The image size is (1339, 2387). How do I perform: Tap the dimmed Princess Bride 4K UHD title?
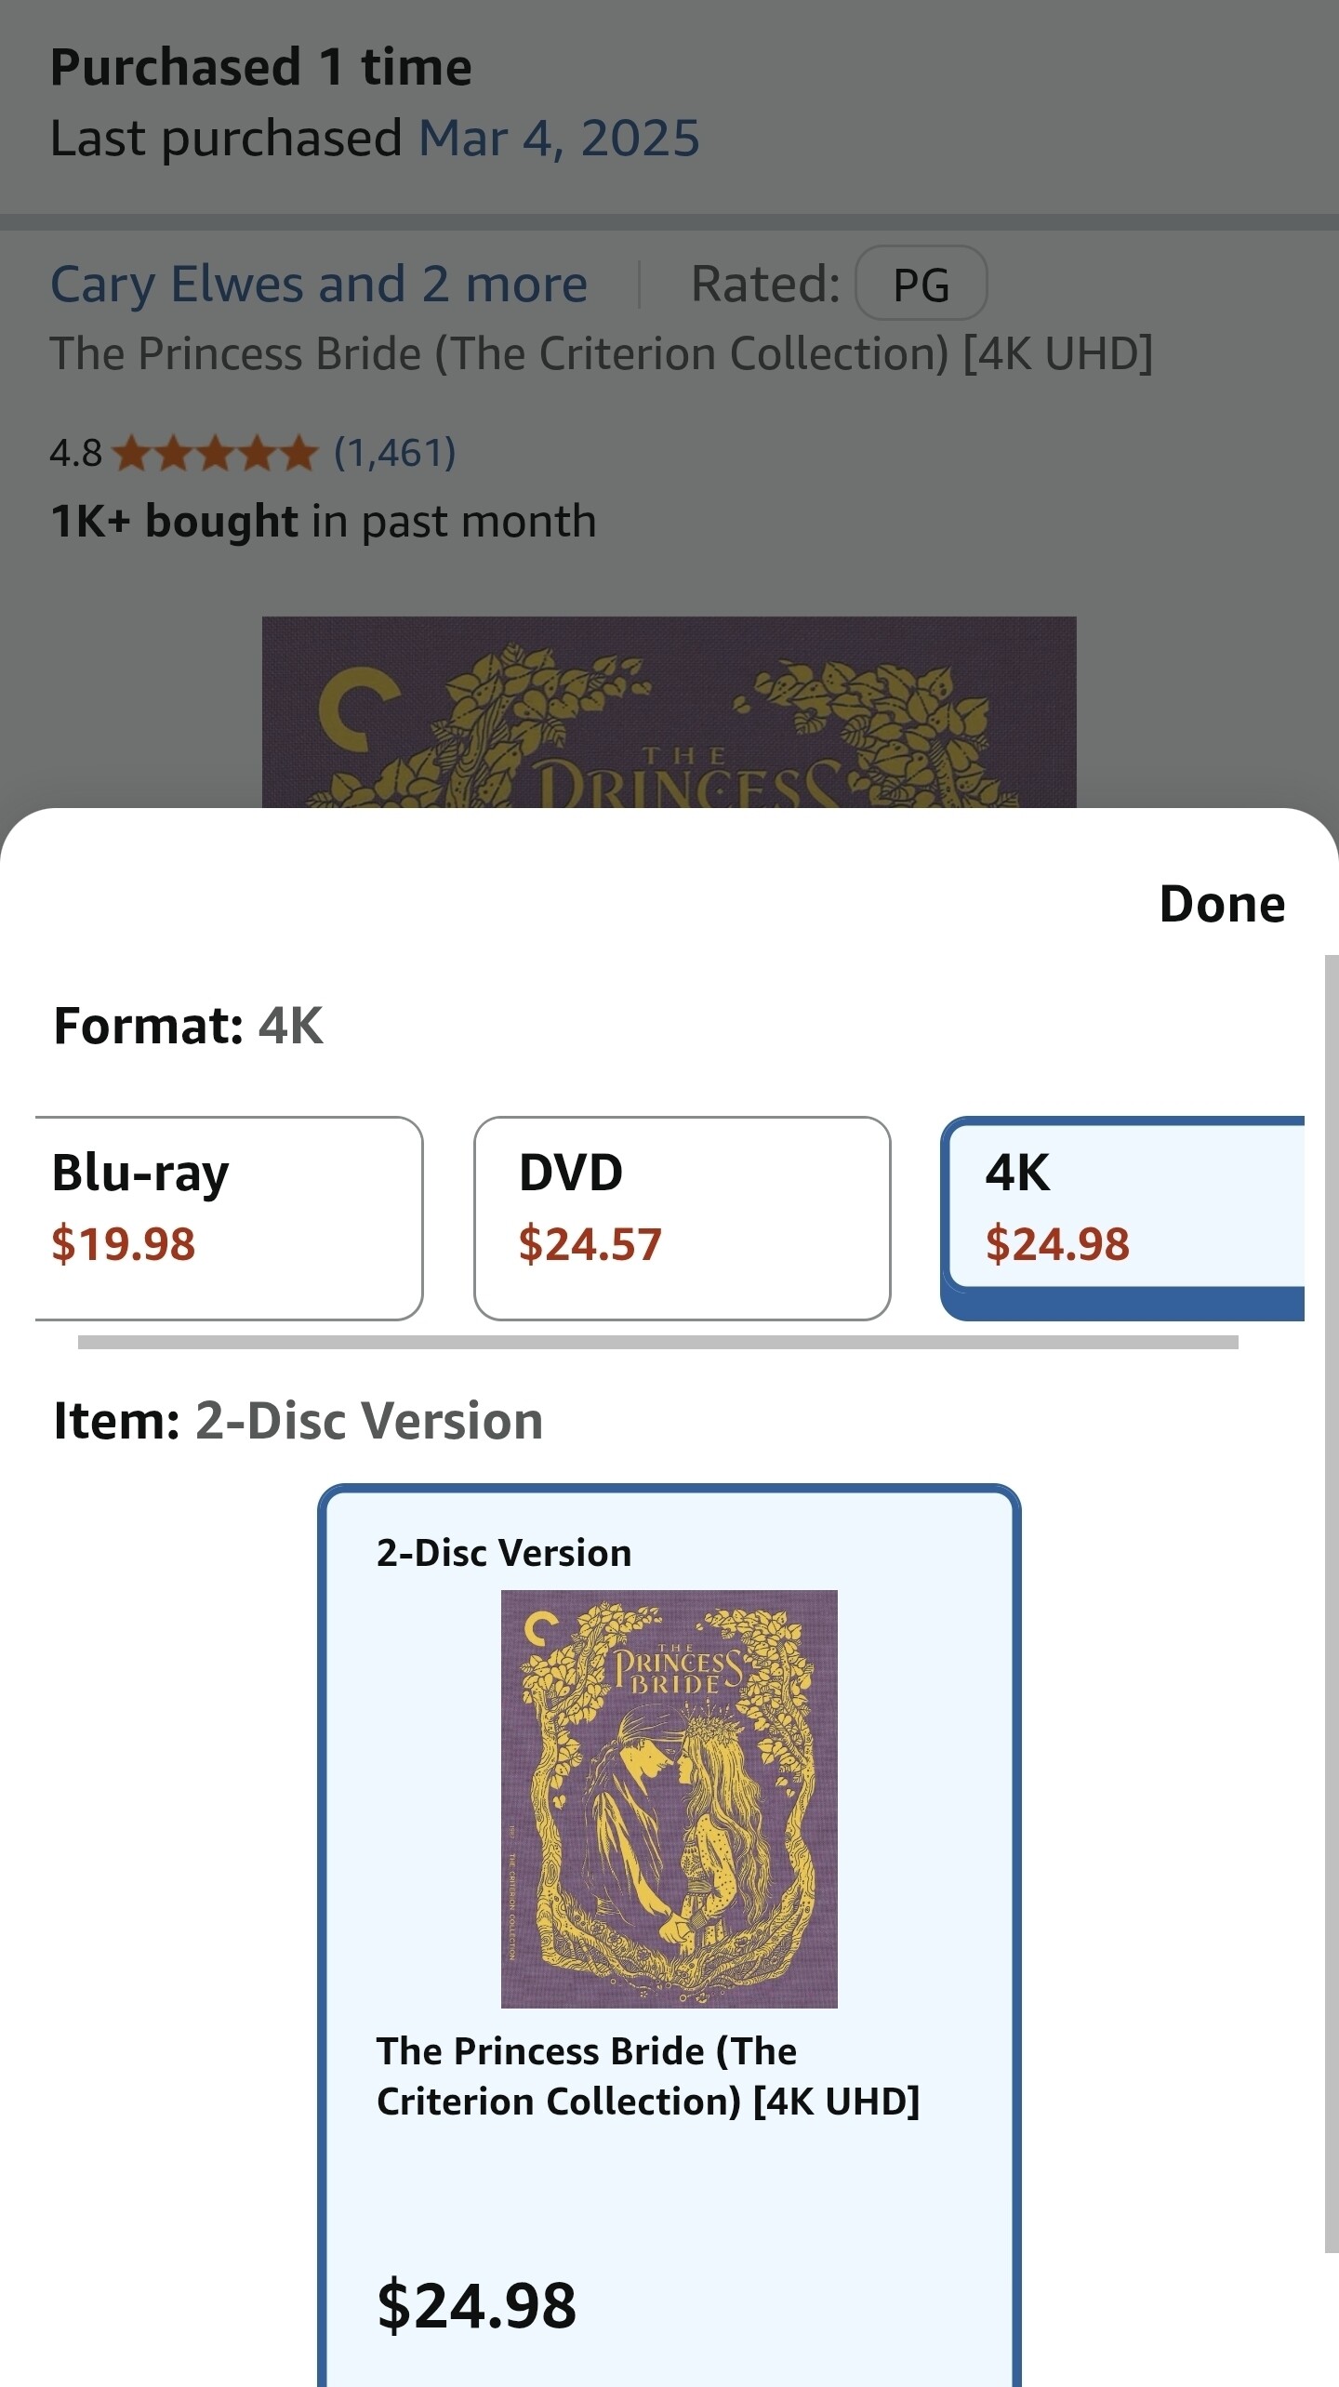click(x=602, y=354)
